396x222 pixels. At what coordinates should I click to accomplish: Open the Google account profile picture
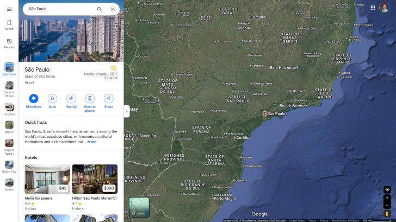[384, 8]
